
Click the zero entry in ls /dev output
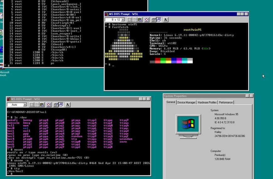click(x=123, y=142)
